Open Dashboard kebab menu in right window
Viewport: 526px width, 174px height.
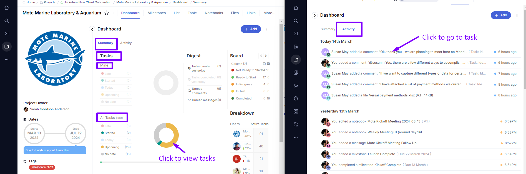point(517,15)
